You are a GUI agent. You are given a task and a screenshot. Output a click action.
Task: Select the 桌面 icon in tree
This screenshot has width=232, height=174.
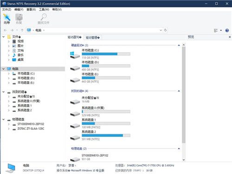coord(14,60)
